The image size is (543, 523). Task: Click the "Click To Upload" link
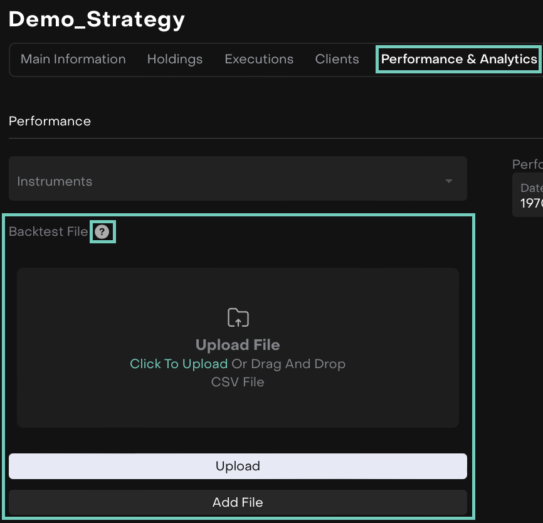[x=179, y=364]
